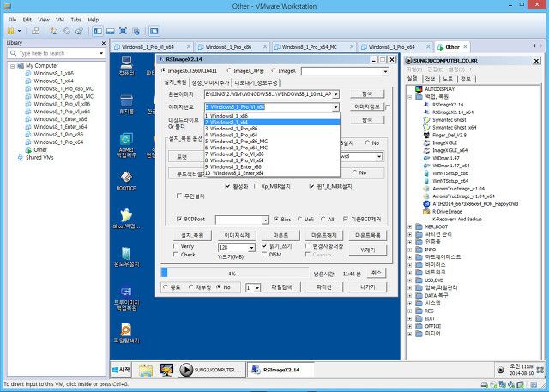Click the 취소 cancel button
Viewport: 549px width, 392px height.
click(x=376, y=273)
